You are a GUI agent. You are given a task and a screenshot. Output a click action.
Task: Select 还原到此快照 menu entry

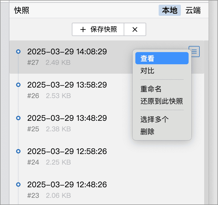tap(162, 101)
